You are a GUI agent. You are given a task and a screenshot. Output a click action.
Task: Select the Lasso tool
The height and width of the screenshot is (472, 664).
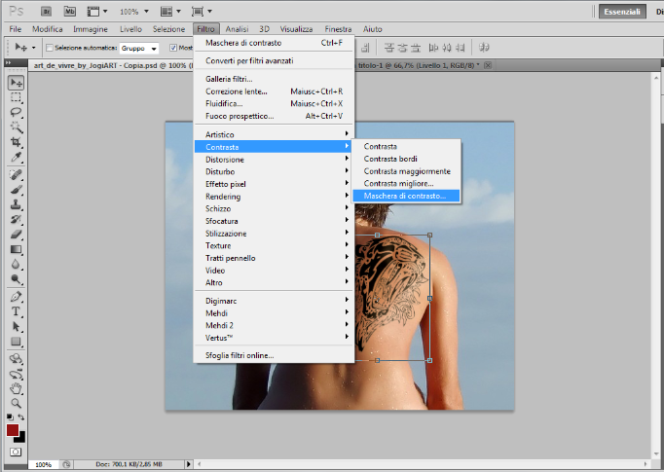(16, 112)
